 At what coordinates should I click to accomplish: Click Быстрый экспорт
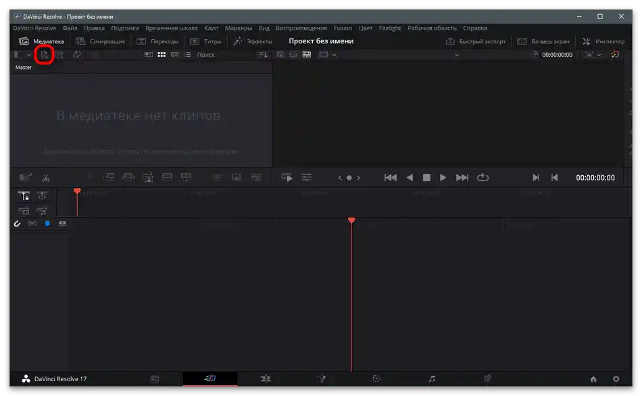coord(475,41)
